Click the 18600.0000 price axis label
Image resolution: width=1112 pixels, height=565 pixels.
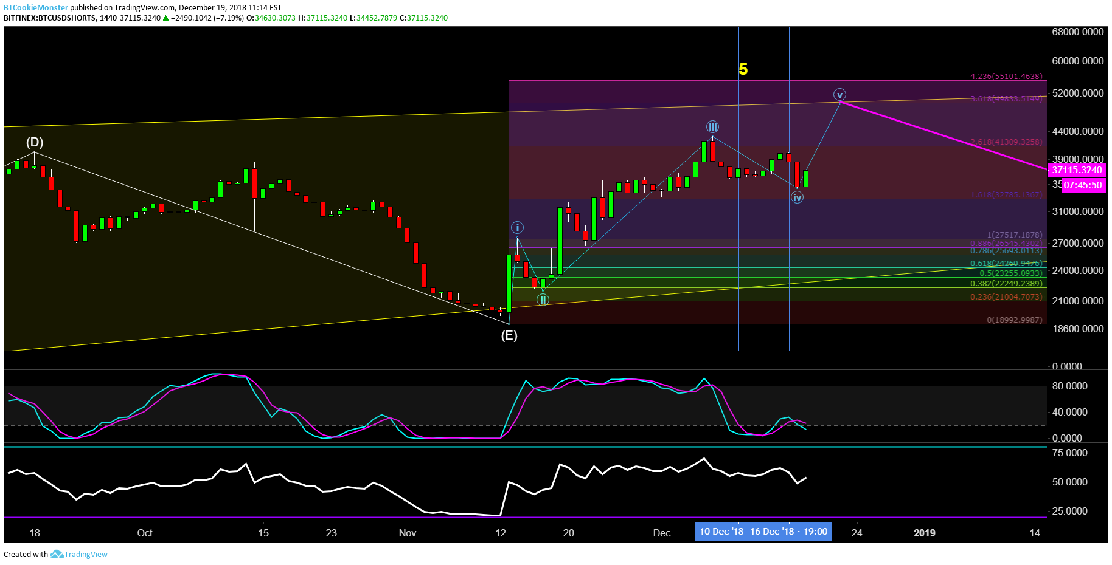[x=1078, y=329]
